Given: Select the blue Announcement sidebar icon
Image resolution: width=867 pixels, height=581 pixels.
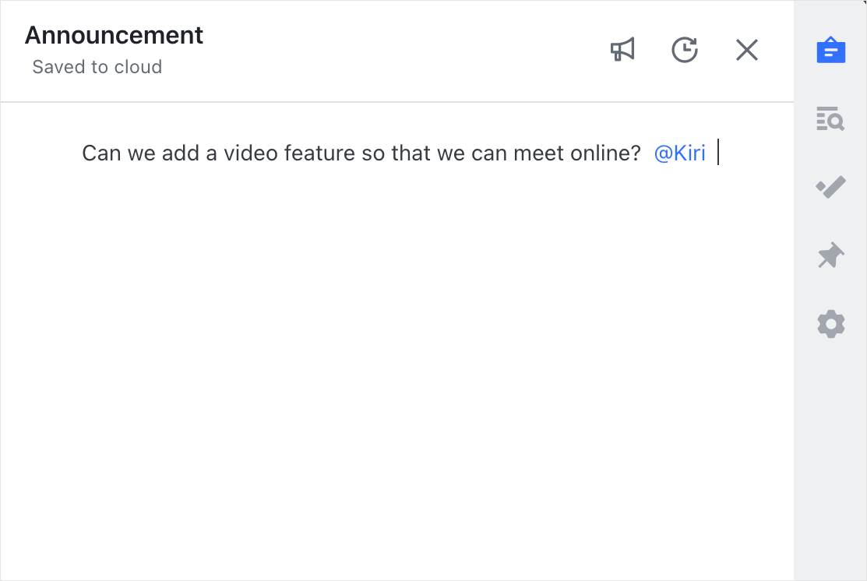Looking at the screenshot, I should 830,51.
